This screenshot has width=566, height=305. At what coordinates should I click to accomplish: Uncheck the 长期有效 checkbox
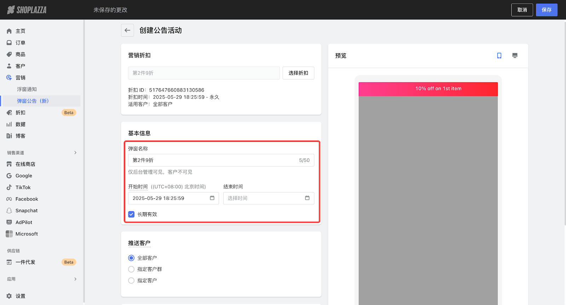(131, 214)
